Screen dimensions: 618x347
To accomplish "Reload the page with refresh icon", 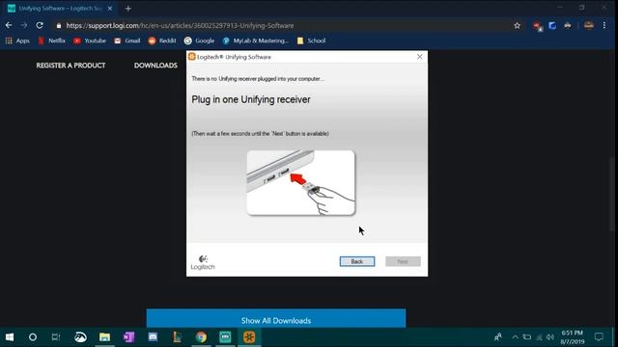I will (x=40, y=25).
